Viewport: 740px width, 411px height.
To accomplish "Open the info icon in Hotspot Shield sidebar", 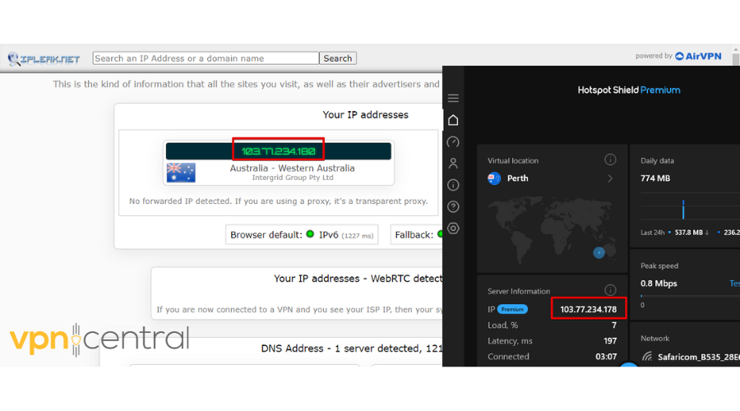I will (x=453, y=185).
